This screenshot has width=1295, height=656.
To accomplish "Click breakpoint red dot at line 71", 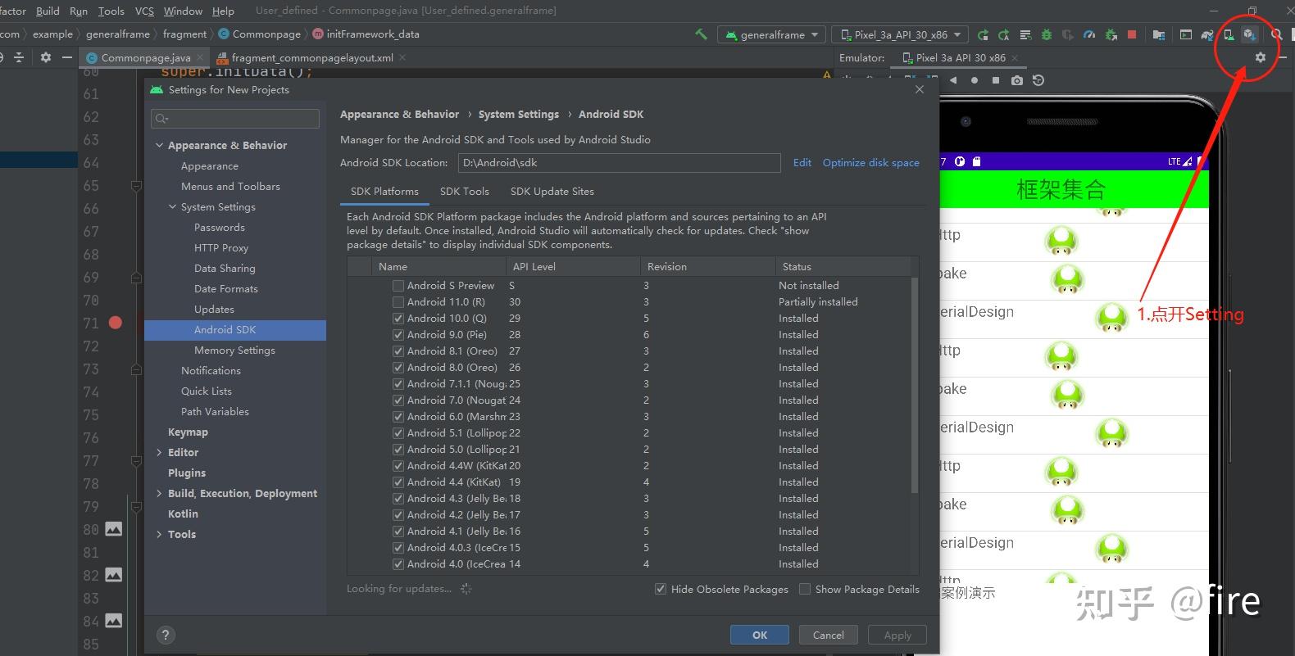I will 116,323.
